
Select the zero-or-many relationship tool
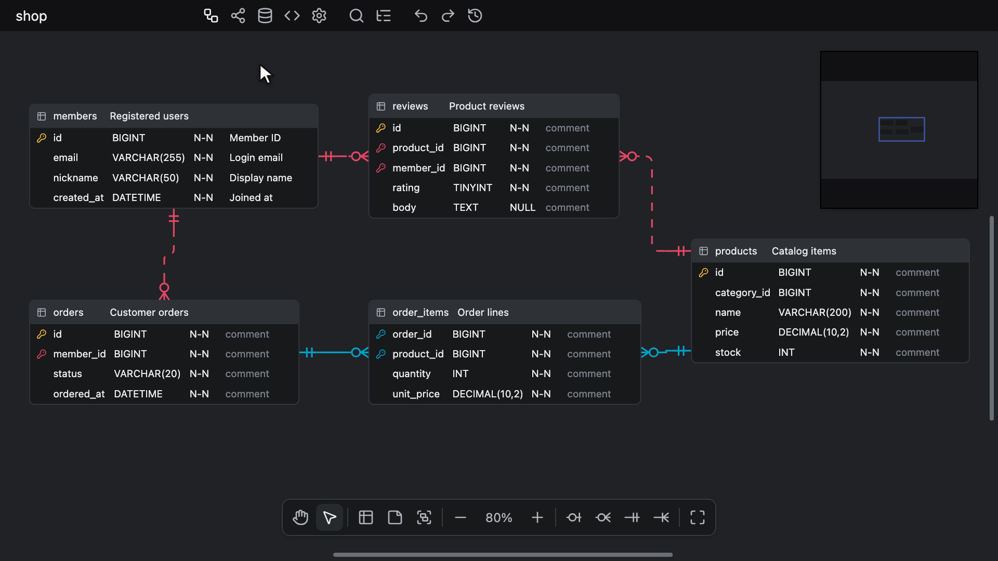(603, 517)
